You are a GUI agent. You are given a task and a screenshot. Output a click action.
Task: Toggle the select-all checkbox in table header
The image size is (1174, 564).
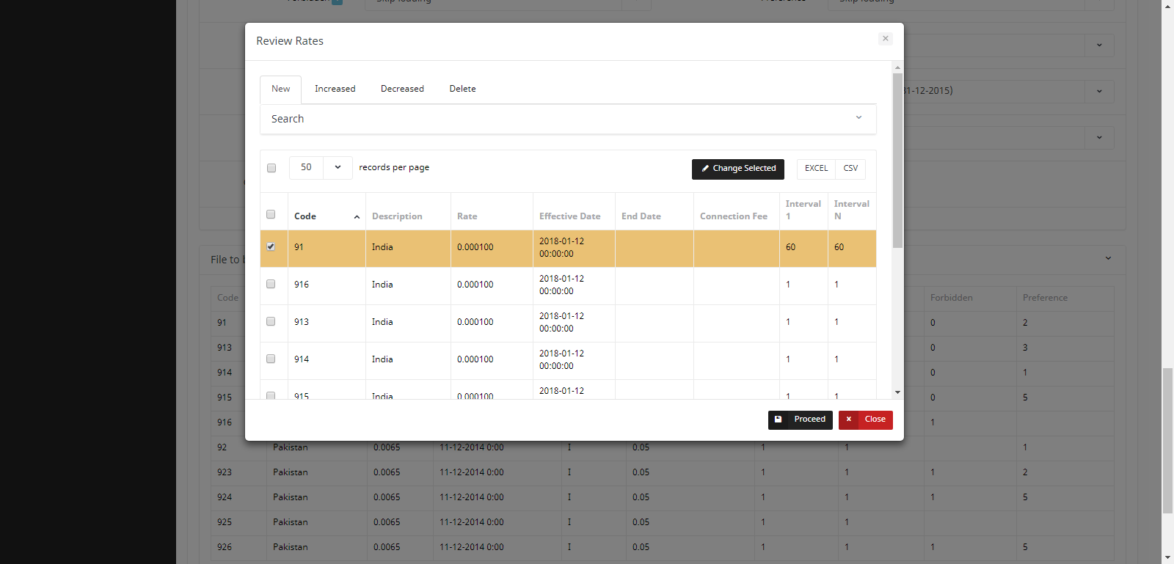(x=271, y=214)
